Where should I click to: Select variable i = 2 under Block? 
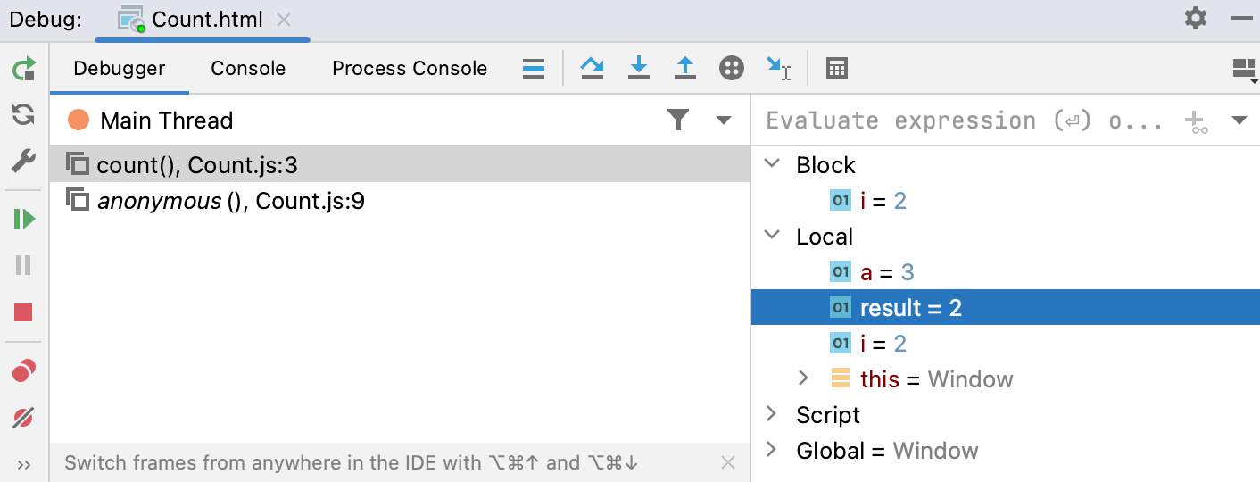tap(1006, 201)
